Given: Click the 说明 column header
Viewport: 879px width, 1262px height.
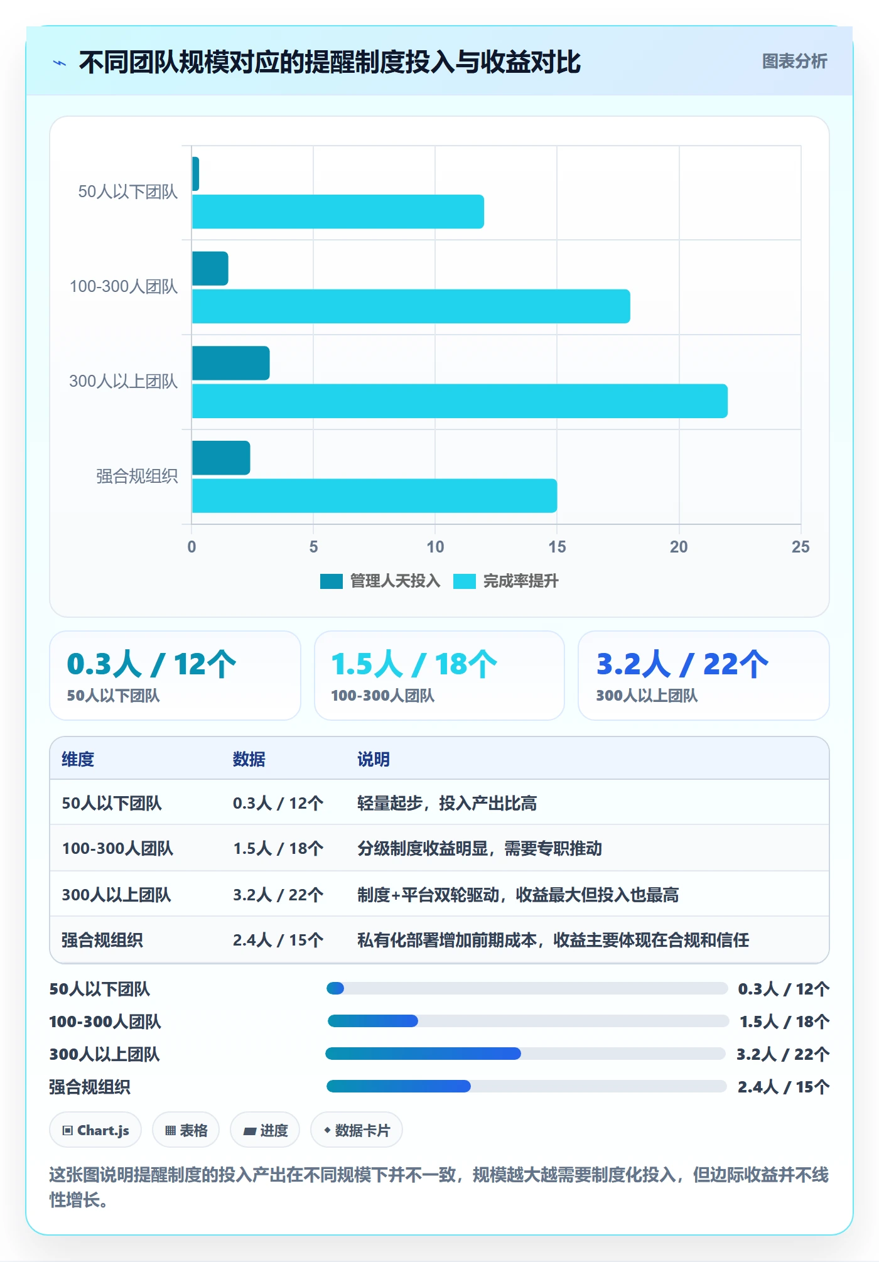Looking at the screenshot, I should (374, 759).
